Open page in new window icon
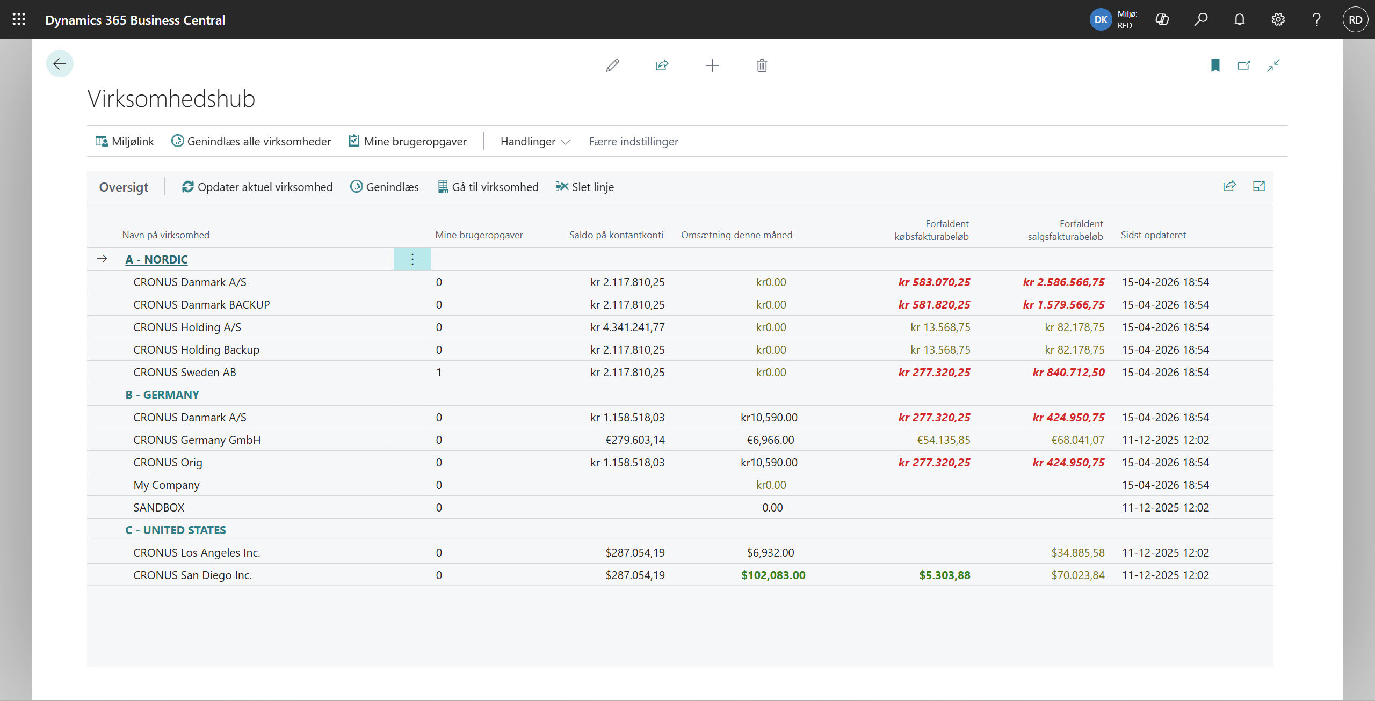 click(x=1244, y=65)
